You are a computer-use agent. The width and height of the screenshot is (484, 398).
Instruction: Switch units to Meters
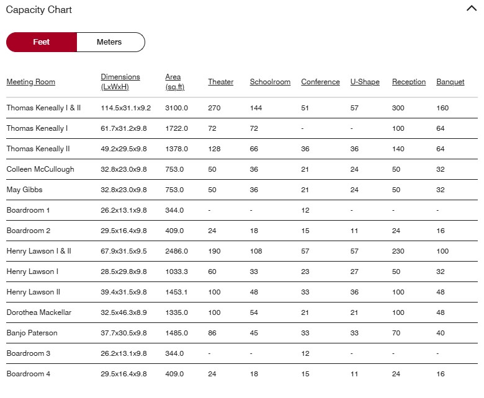click(110, 42)
